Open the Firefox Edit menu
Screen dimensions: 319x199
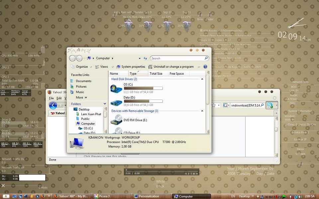(59, 98)
